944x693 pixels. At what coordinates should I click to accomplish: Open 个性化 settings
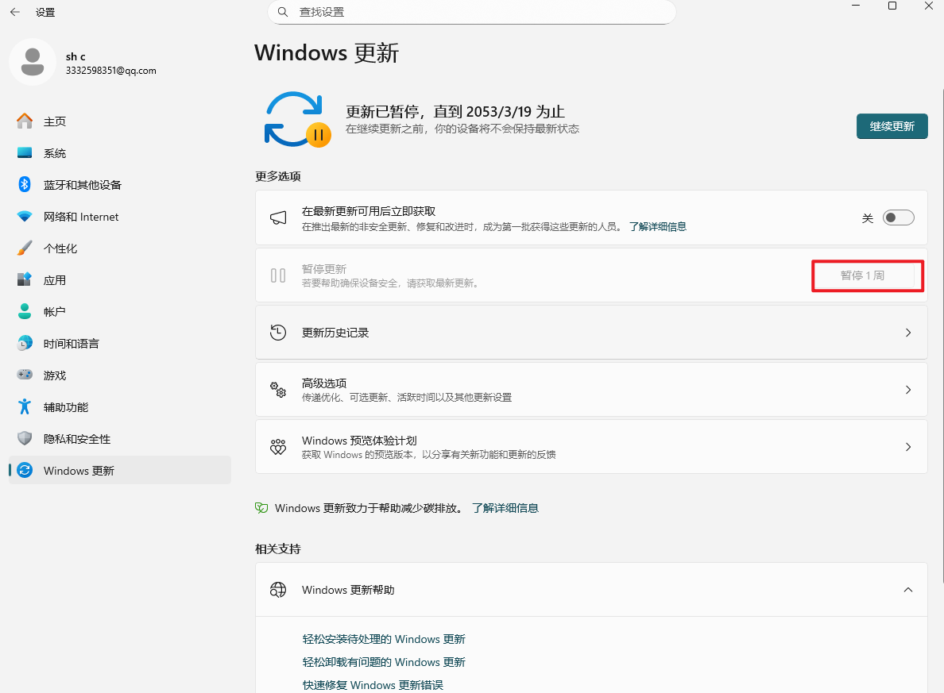(120, 248)
